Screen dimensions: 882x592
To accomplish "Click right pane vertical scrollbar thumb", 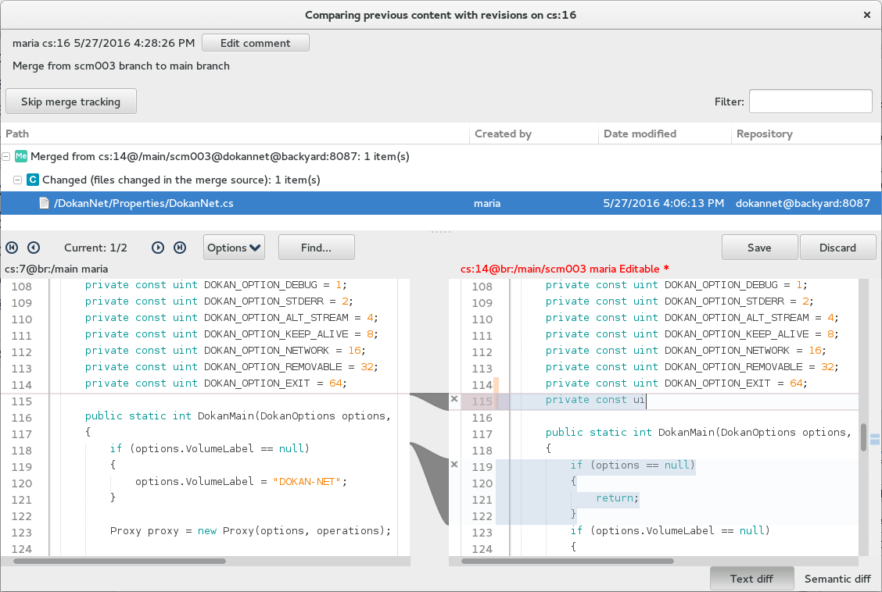I will click(x=863, y=437).
